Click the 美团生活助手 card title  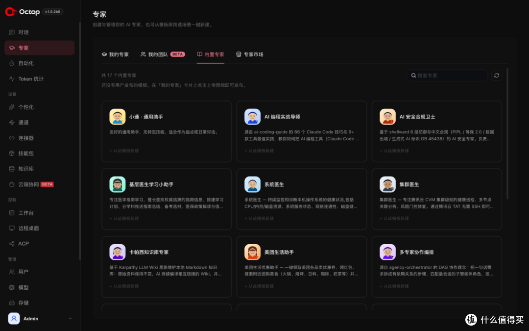[x=279, y=252]
